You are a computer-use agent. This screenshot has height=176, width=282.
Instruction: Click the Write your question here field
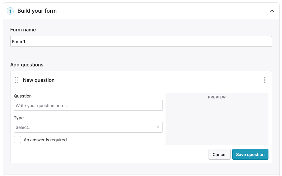pos(88,105)
